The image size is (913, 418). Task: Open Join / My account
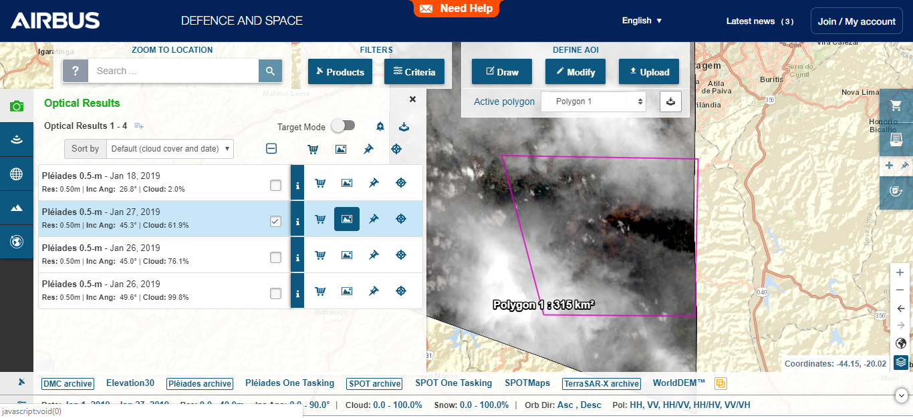click(x=857, y=21)
